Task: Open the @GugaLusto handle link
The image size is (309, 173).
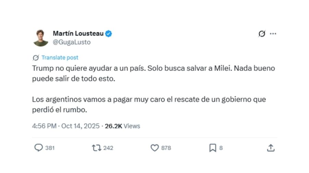Action: coord(71,42)
